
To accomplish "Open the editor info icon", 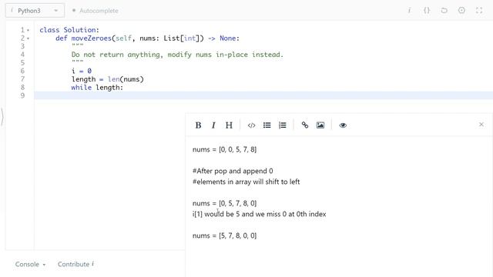I will [409, 10].
